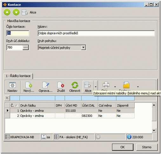The image size is (161, 154).
Task: Create a new row with Nový
Action: point(29,87)
